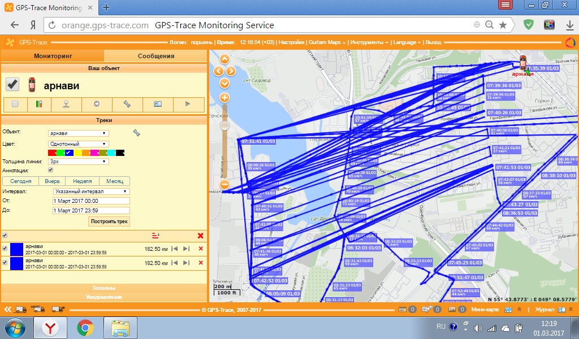Delete all tracks with the large red X

[x=200, y=236]
